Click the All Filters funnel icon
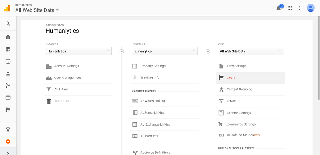This screenshot has height=155, width=320. pos(48,90)
